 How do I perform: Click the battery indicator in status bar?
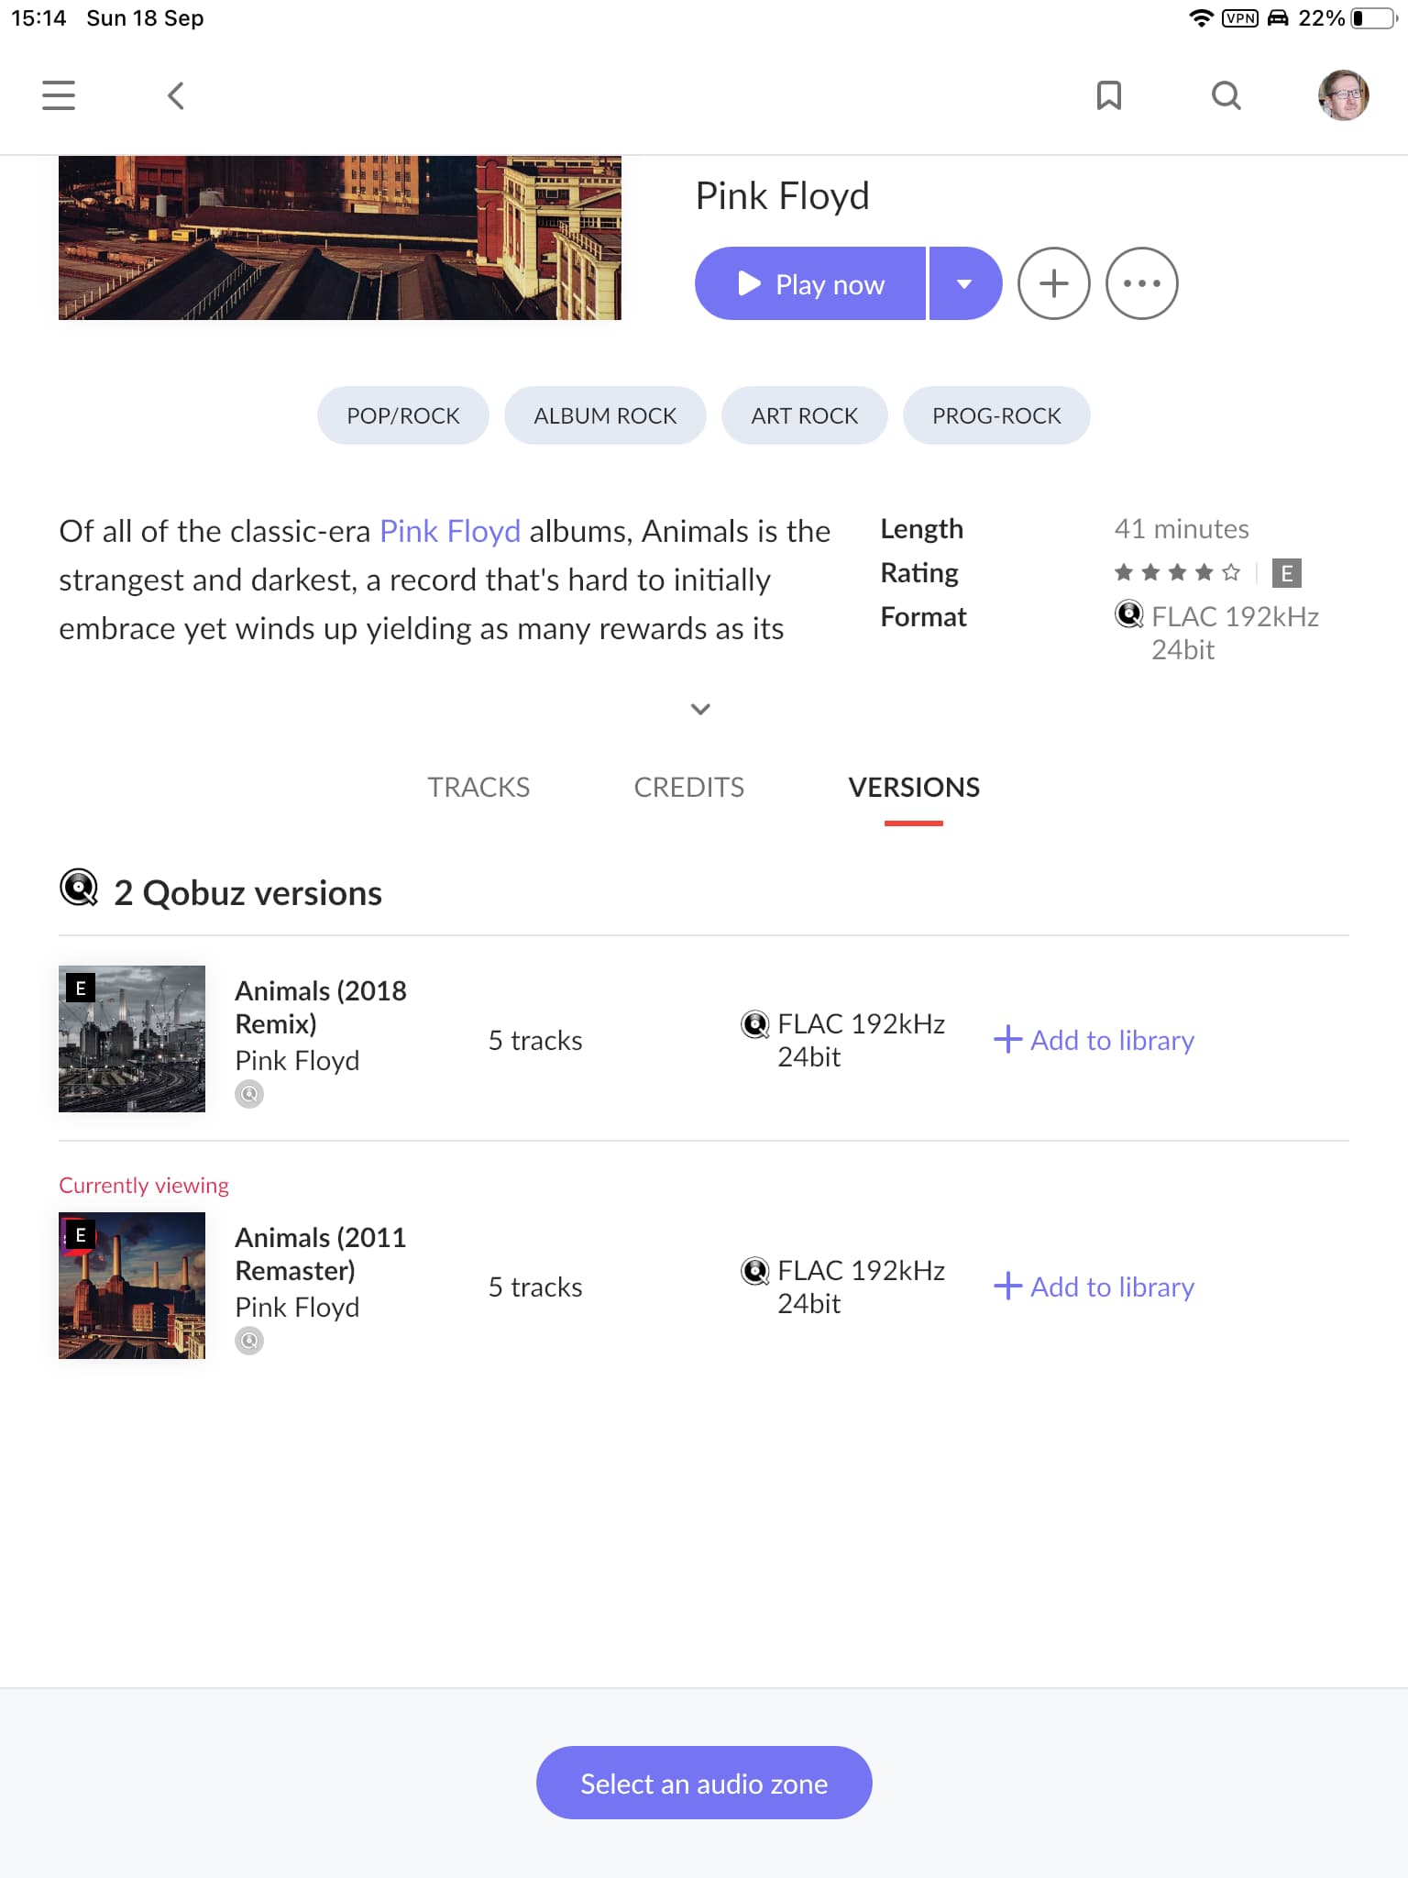pos(1374,18)
